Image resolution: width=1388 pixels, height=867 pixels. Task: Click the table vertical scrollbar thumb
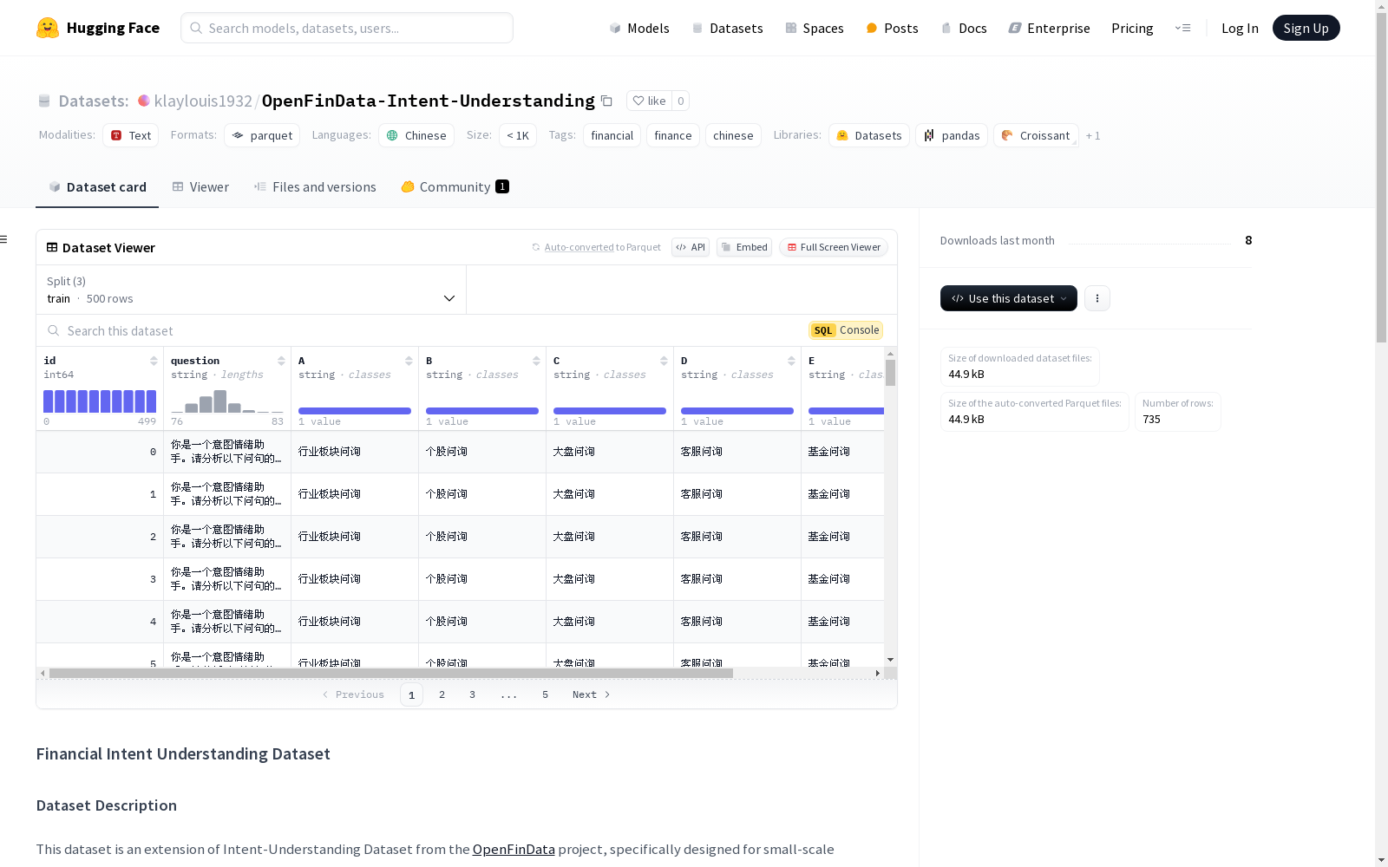pyautogui.click(x=891, y=373)
